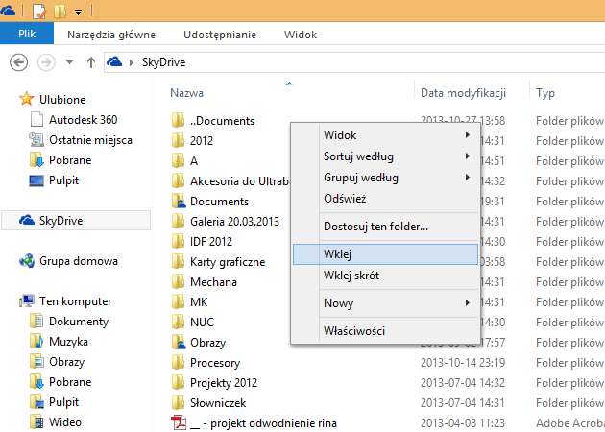Click the PDF icon of projekt odwodnienie rina

coord(179,422)
